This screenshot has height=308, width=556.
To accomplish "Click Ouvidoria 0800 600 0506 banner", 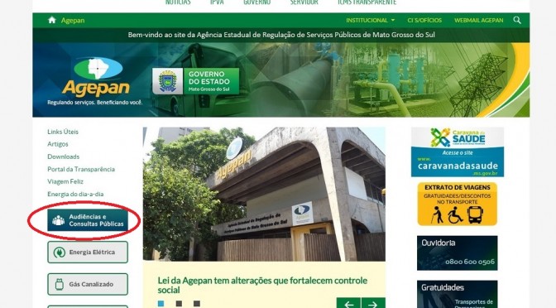I will (458, 253).
